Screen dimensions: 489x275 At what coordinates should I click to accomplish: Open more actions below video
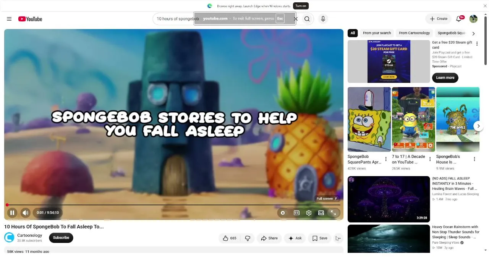point(338,238)
